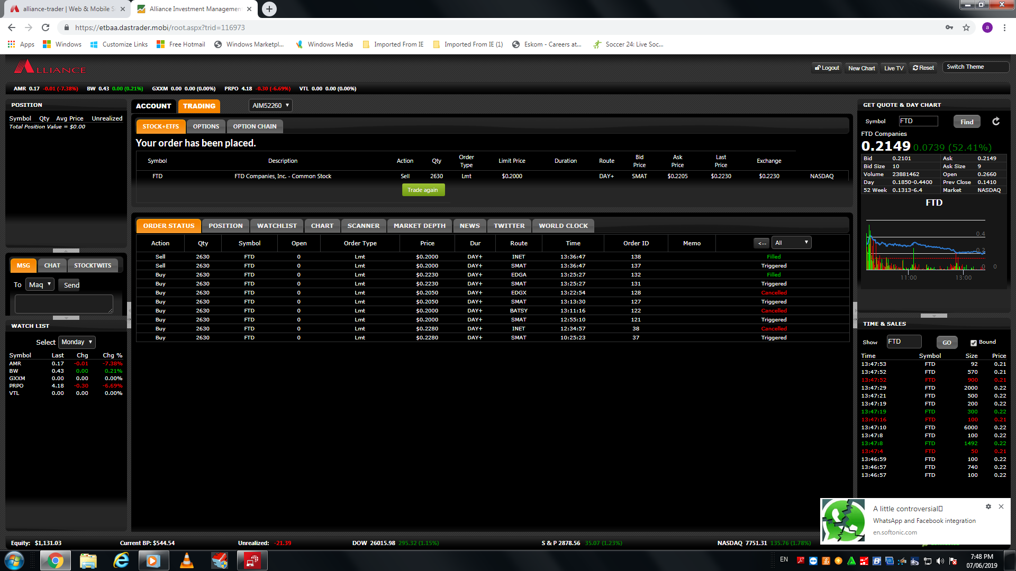Open the Maq message recipient dropdown

(40, 284)
